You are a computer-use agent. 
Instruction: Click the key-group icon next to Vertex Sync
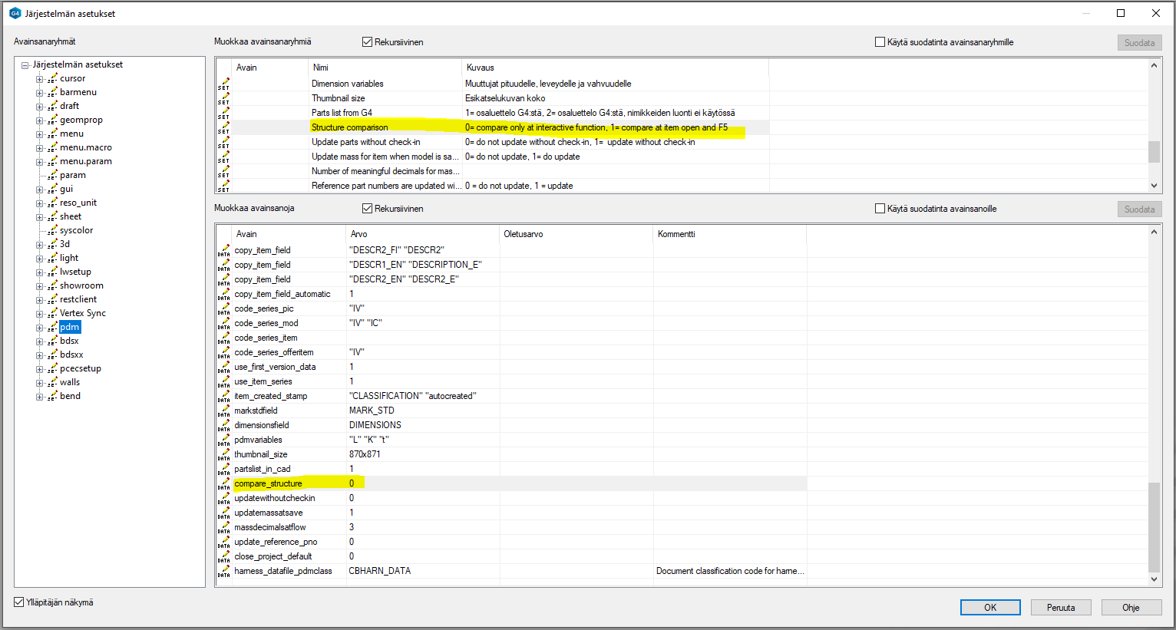point(52,313)
